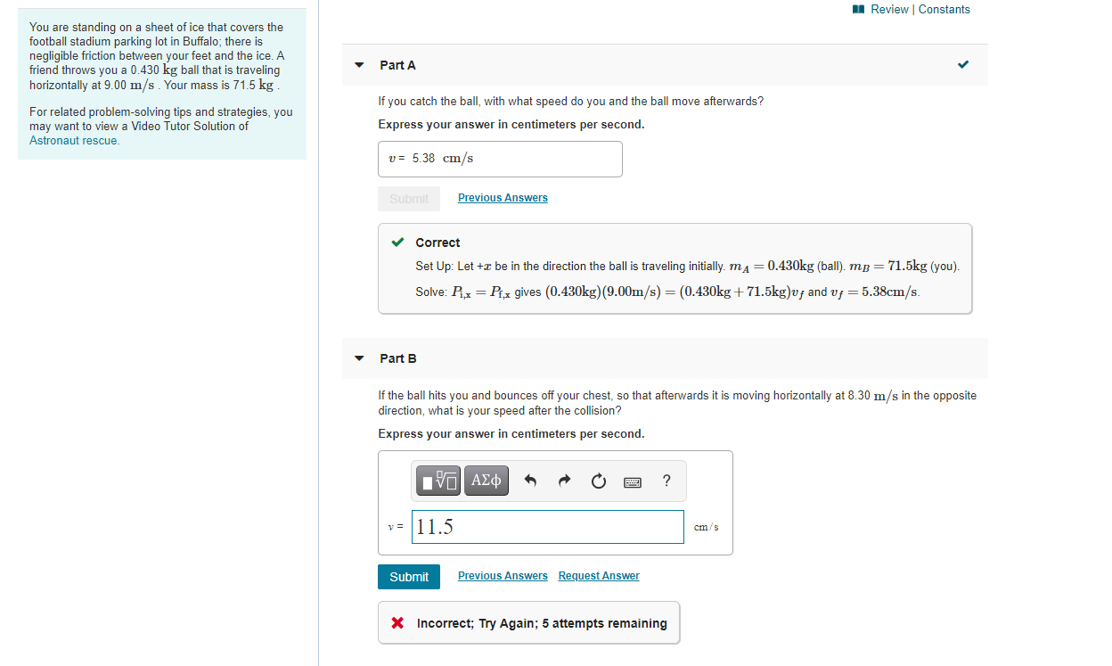Click the red X on the Incorrect message
The image size is (1112, 666).
point(397,622)
